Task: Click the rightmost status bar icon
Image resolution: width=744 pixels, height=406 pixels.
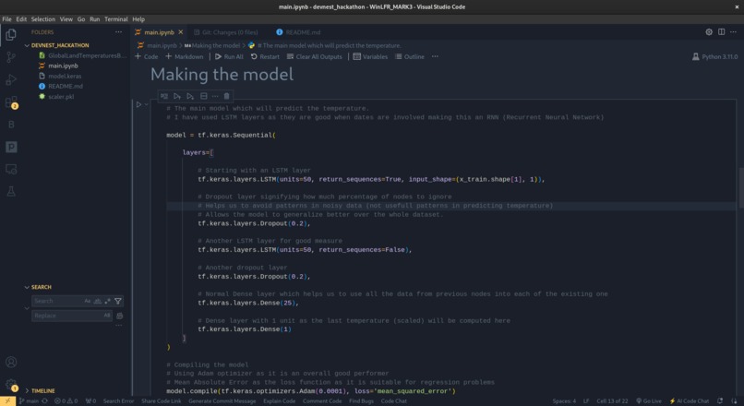Action: [x=734, y=400]
